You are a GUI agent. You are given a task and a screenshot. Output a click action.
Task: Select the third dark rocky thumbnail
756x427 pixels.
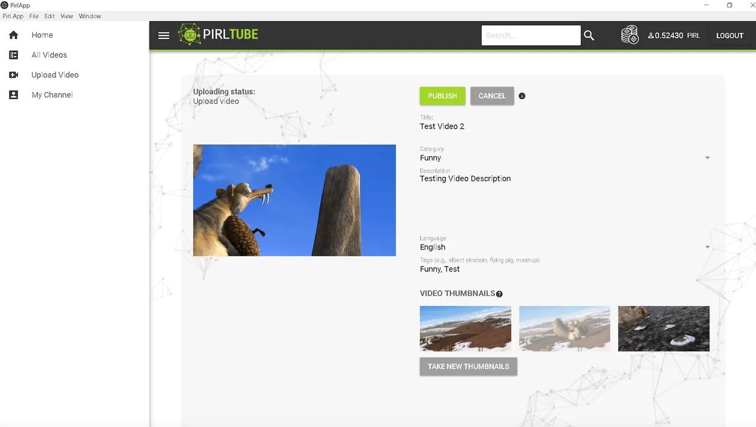pyautogui.click(x=664, y=329)
